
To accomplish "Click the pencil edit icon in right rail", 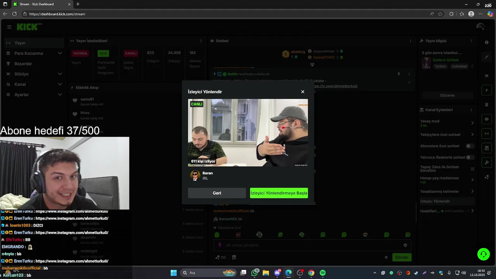I will click(x=487, y=57).
